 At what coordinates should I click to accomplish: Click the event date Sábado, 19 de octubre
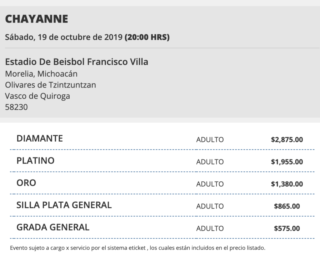(x=64, y=37)
